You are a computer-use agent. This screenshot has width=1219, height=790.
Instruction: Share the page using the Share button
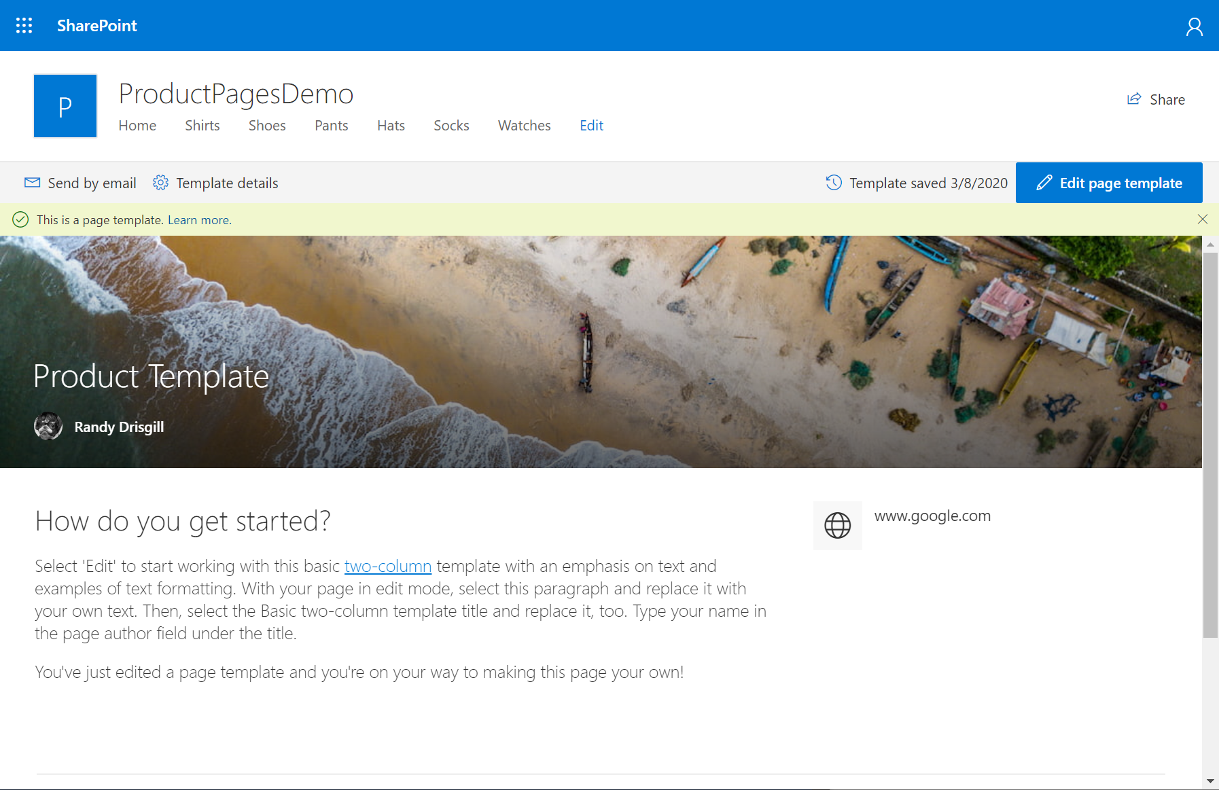tap(1155, 99)
